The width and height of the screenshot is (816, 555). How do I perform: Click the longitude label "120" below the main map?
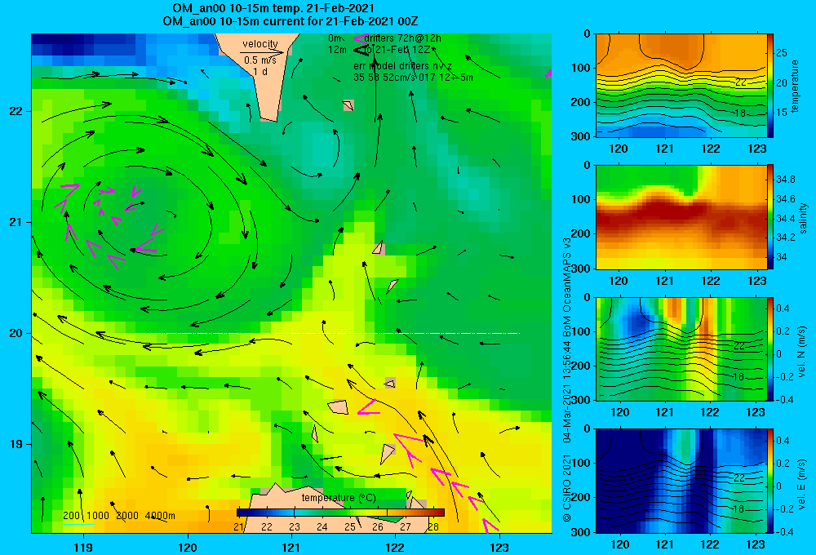pos(188,547)
